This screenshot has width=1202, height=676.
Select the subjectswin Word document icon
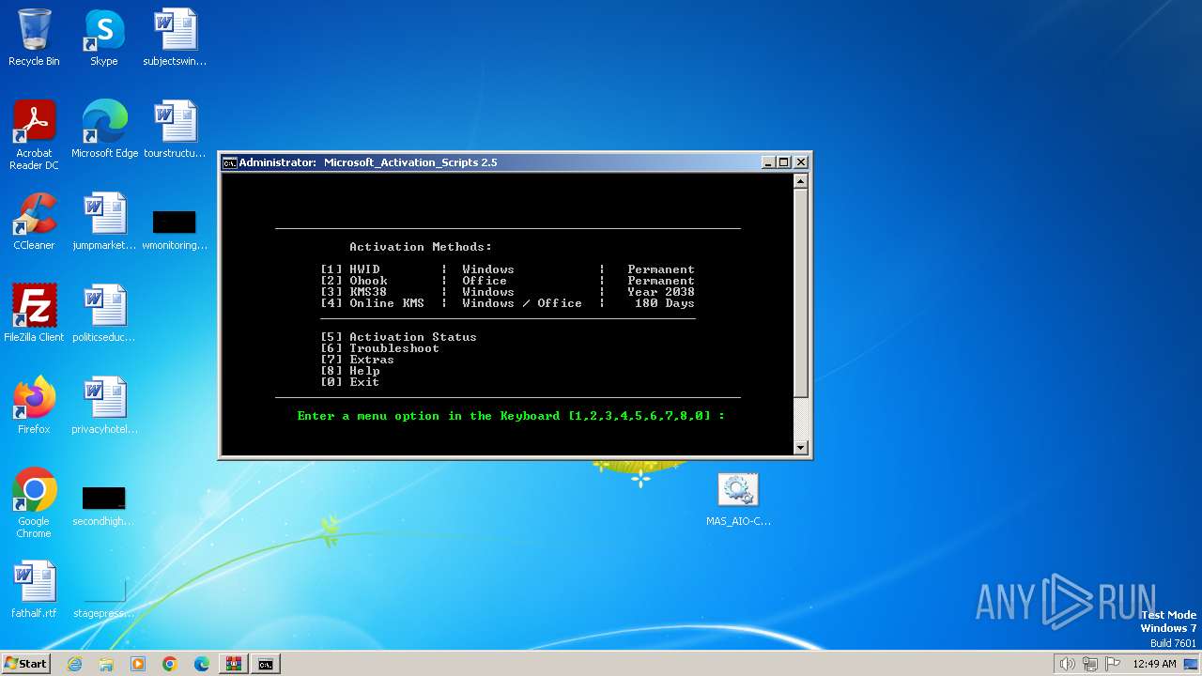click(x=175, y=38)
